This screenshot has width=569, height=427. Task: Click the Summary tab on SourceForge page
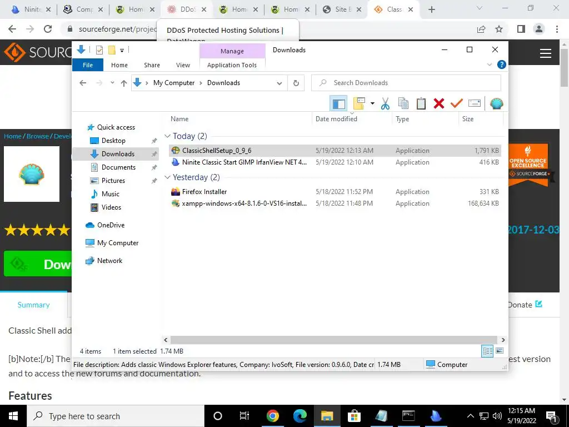click(33, 305)
